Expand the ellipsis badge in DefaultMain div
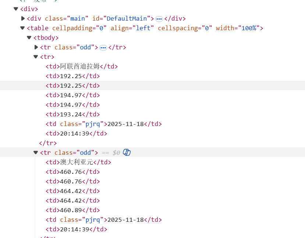This screenshot has height=238, width=305. (x=159, y=19)
